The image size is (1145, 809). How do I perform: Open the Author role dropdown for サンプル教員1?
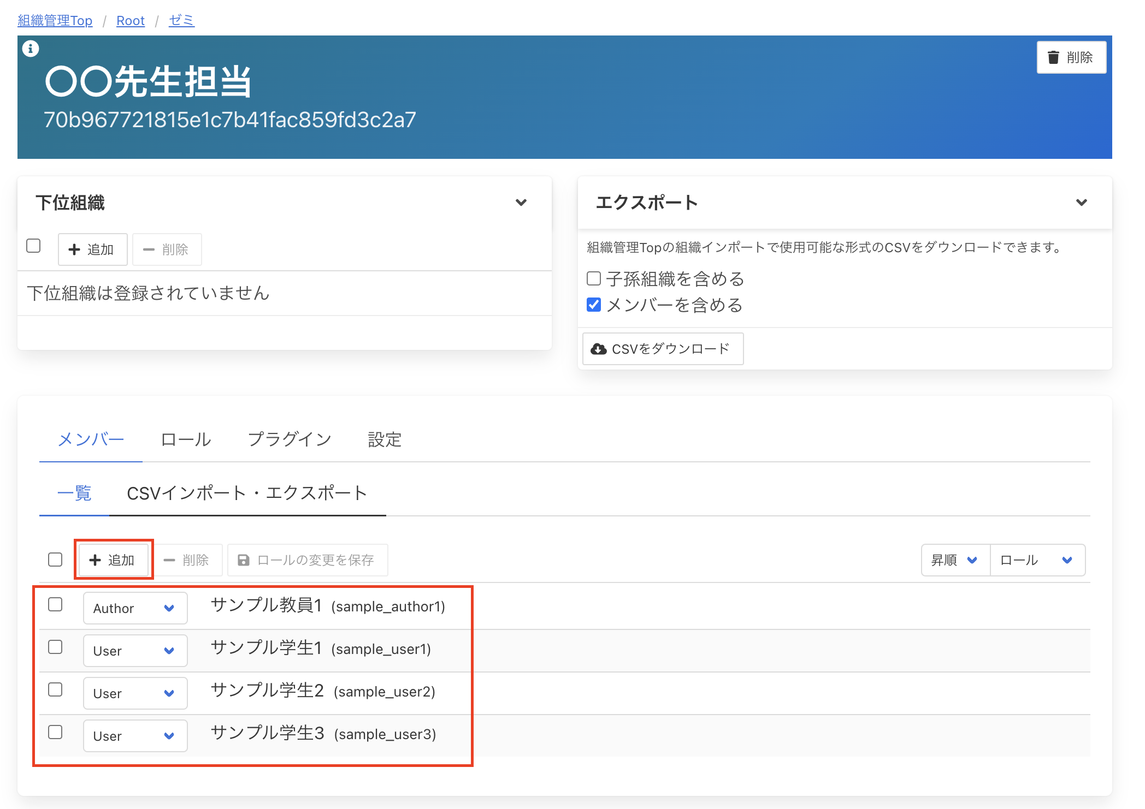(135, 608)
